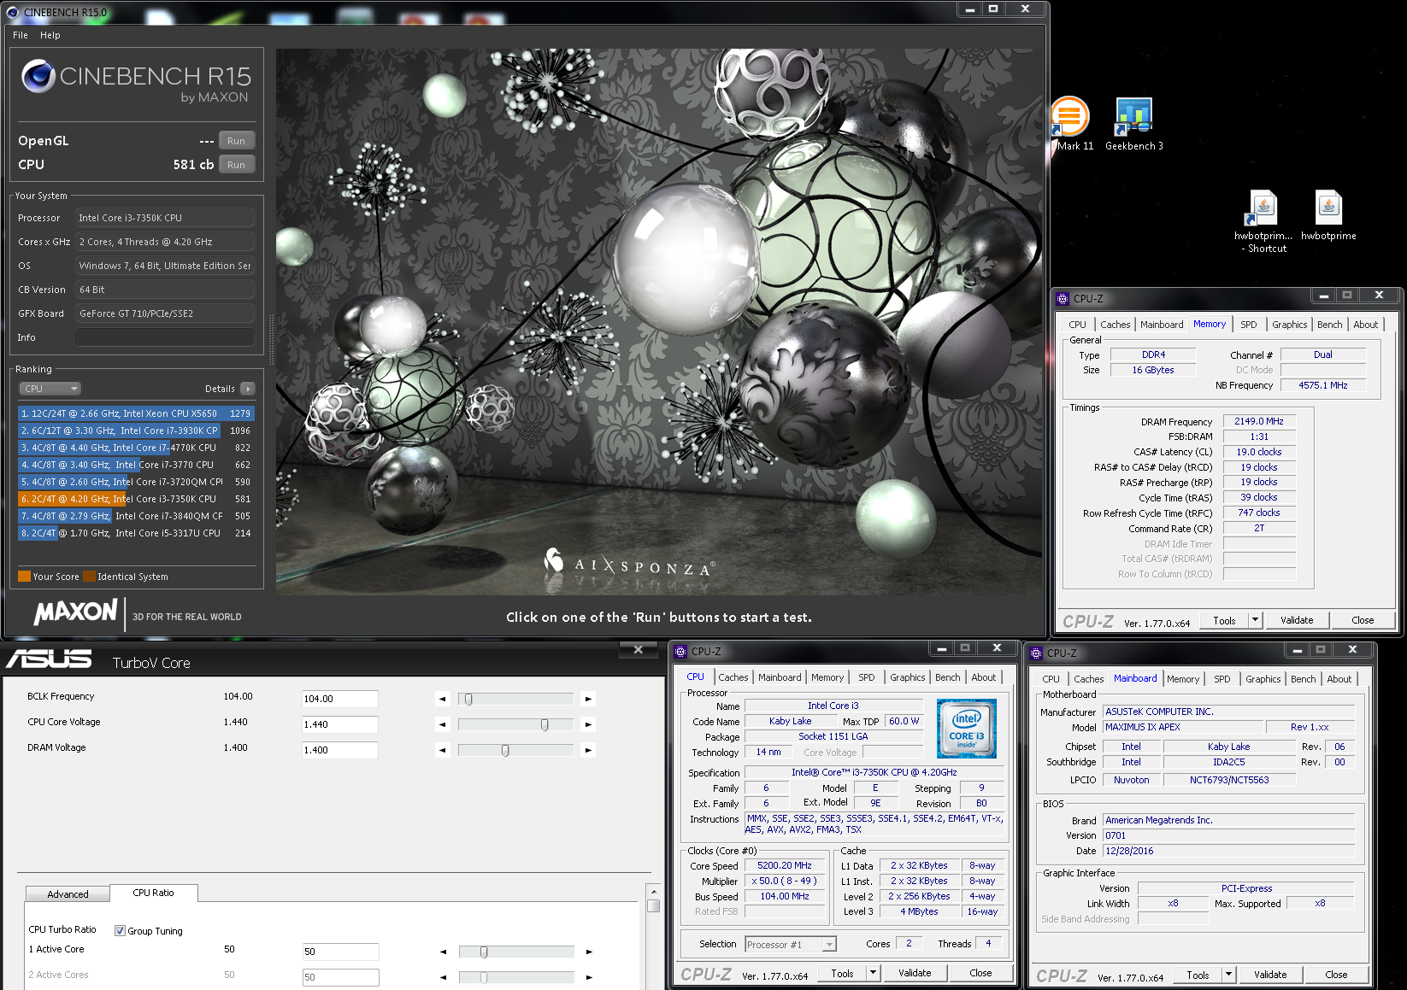Click Cinebench title bar app icon
This screenshot has width=1407, height=990.
click(12, 12)
